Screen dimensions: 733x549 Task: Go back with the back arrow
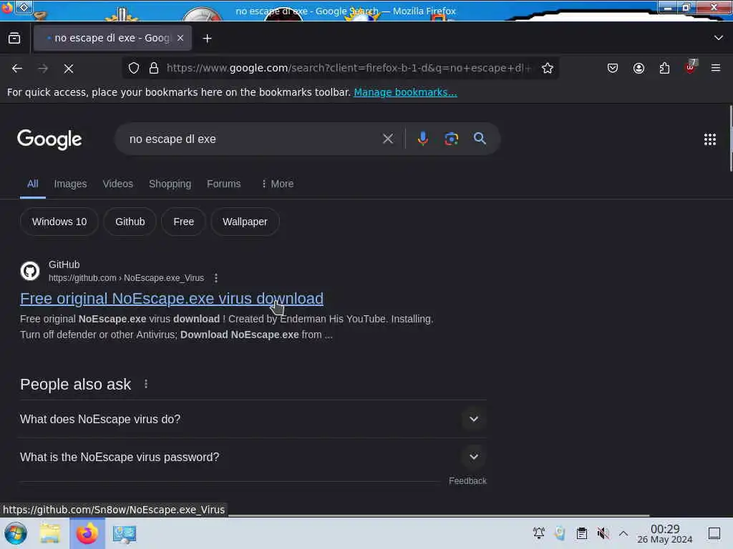coord(17,69)
